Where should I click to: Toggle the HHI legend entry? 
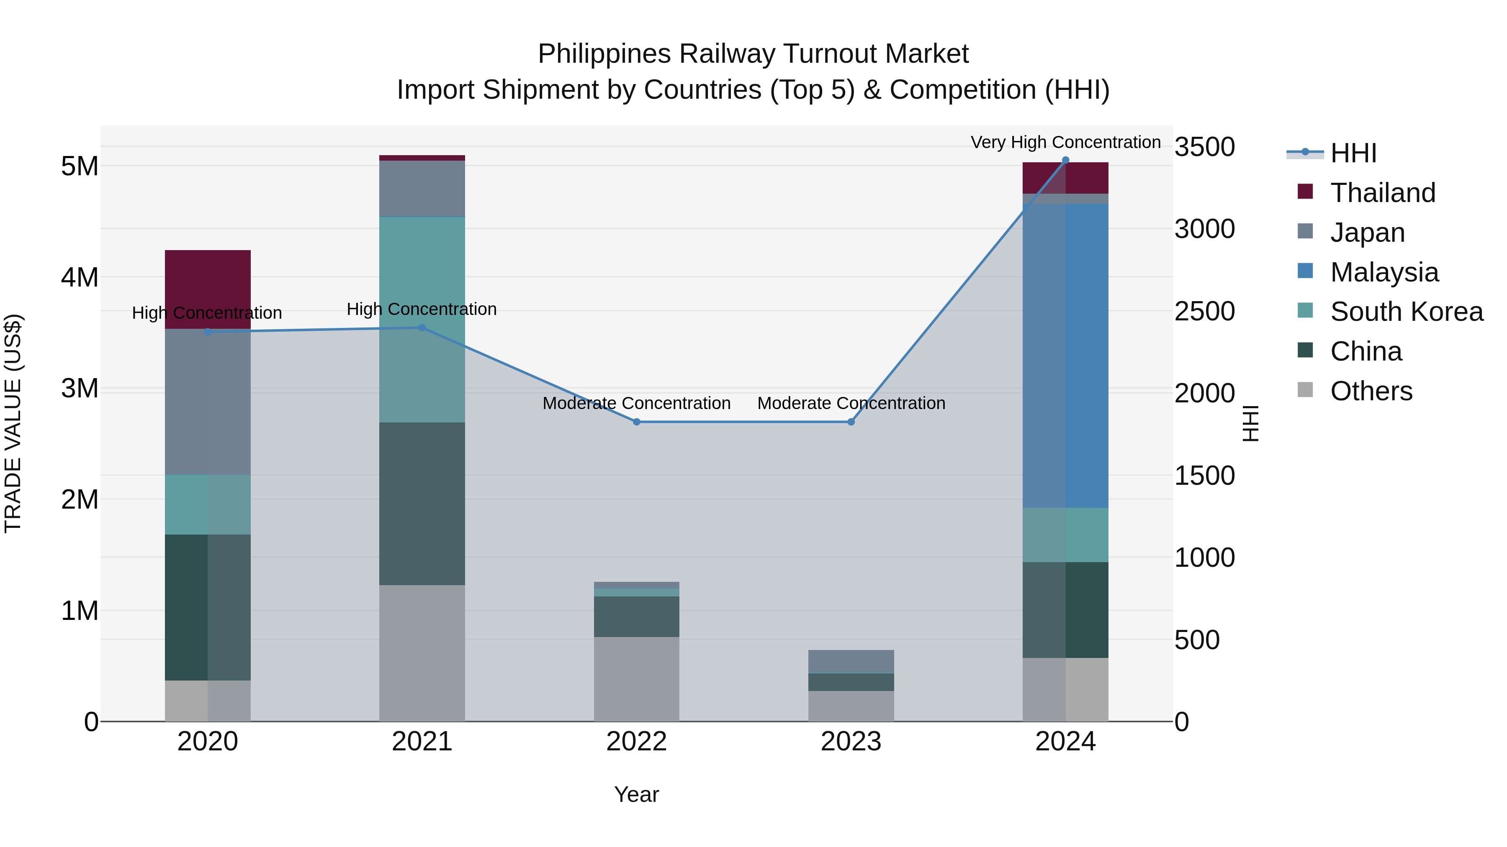click(1332, 153)
